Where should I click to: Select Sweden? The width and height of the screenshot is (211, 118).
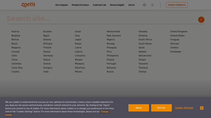coord(142,52)
